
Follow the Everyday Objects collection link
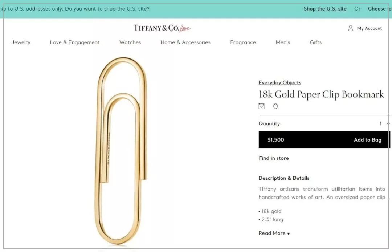point(280,82)
